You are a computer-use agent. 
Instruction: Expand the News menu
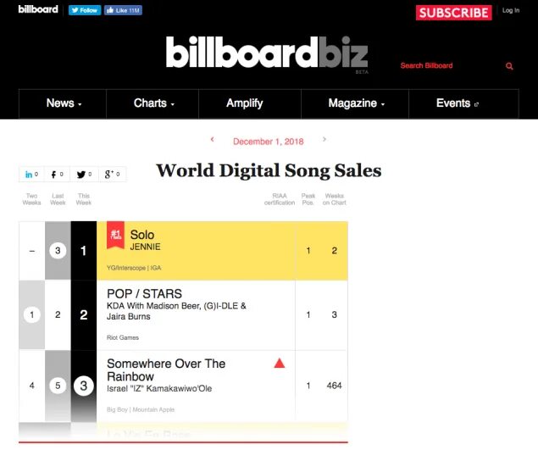[x=64, y=103]
